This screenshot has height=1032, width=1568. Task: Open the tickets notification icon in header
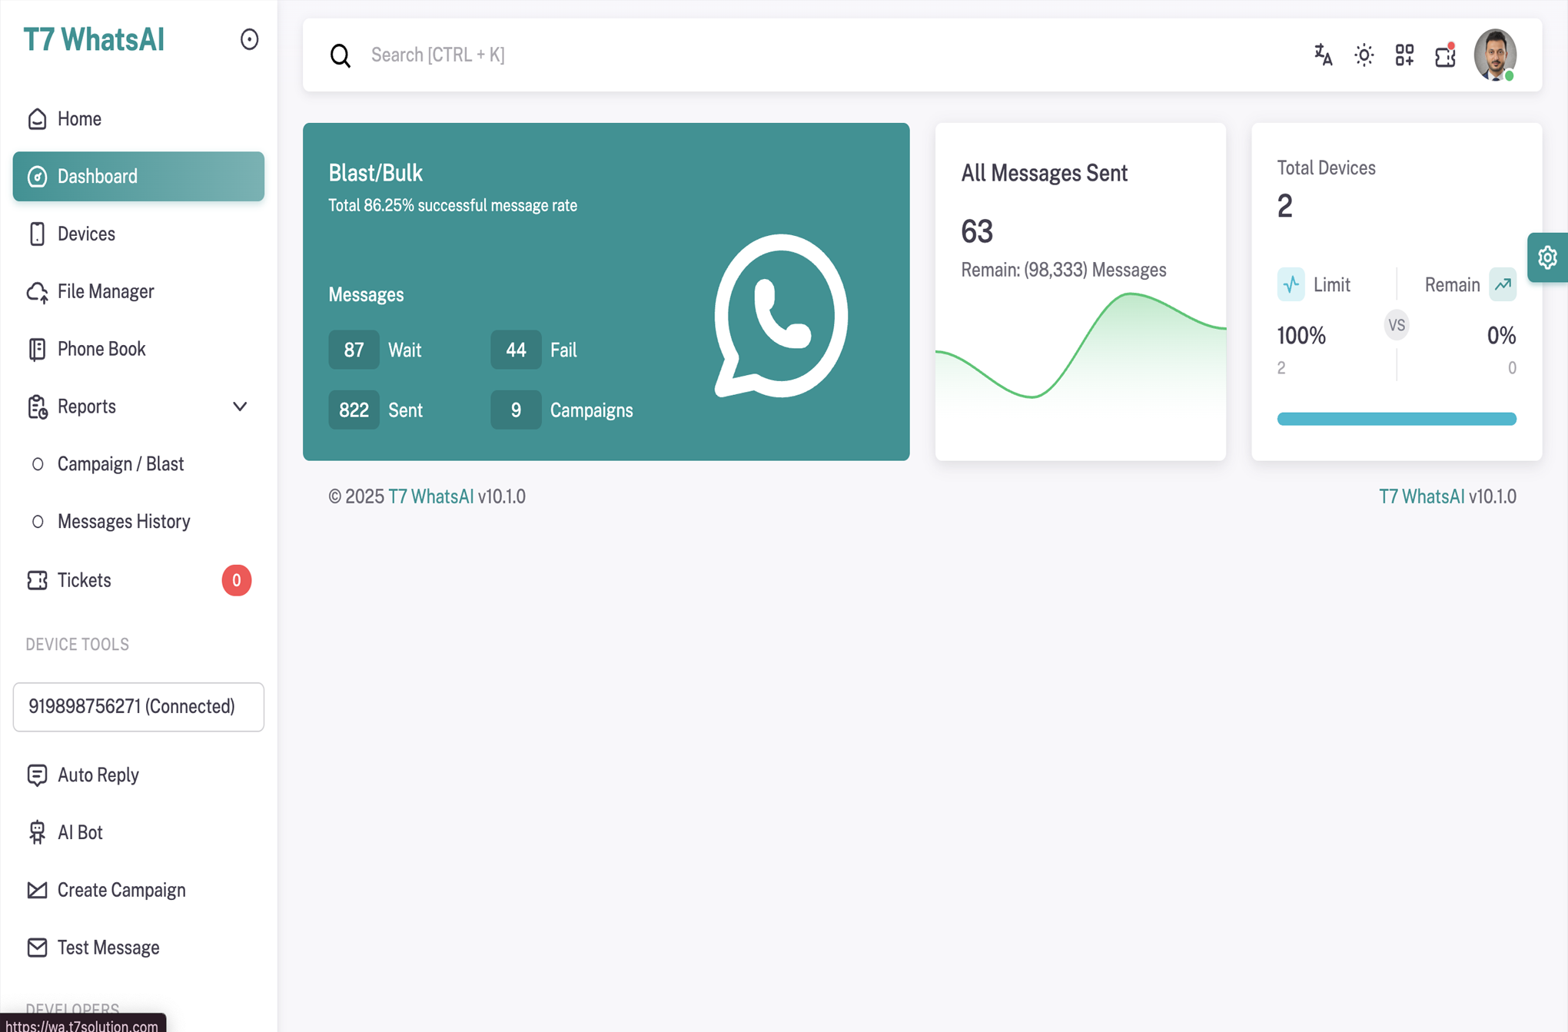tap(1445, 55)
